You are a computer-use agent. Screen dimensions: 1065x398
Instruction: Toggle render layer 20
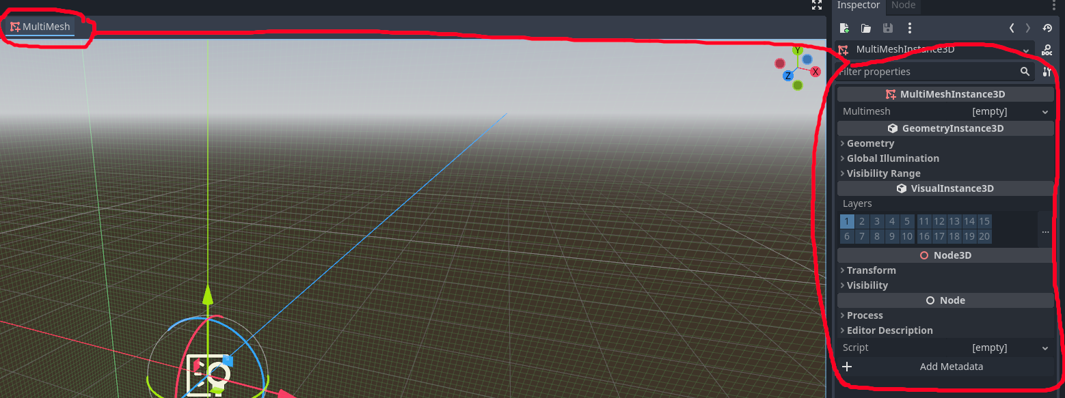pyautogui.click(x=984, y=236)
